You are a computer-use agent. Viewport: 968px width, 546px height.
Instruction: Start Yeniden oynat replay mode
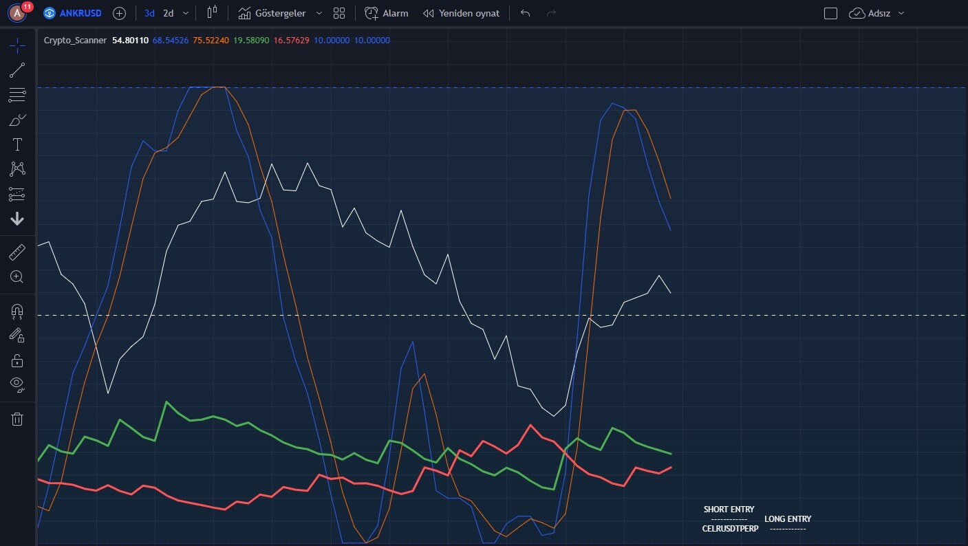pos(461,12)
